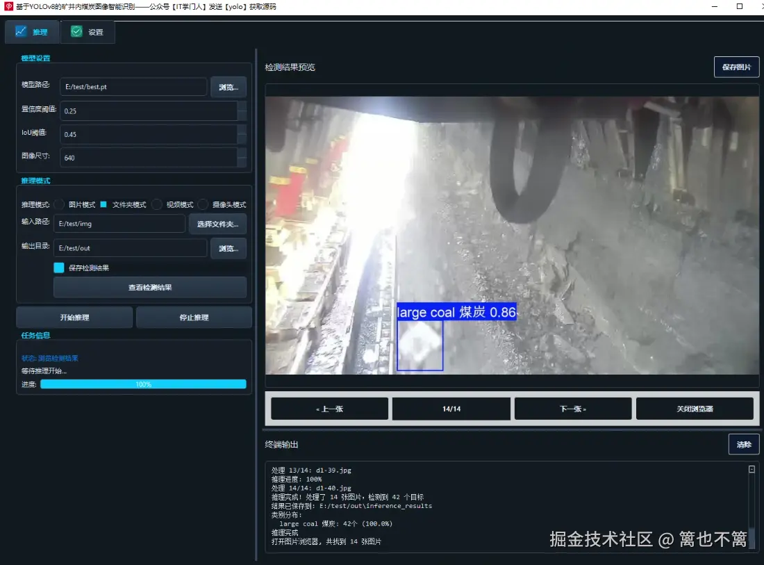Start inference with the 开始推理 button
Viewport: 764px width, 565px height.
coord(74,318)
